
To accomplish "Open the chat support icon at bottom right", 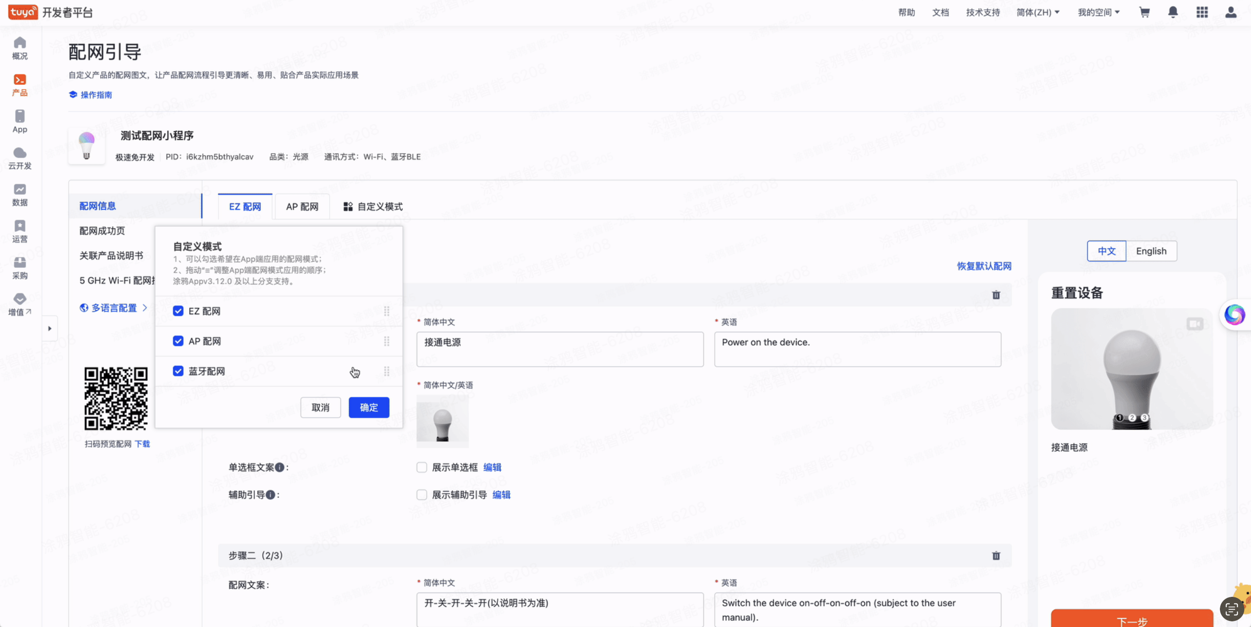I will 1232,609.
